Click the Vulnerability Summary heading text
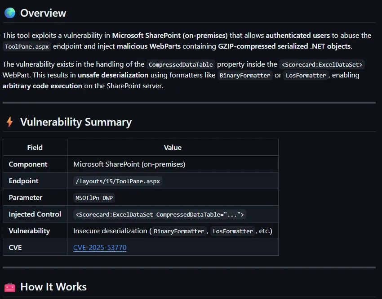This screenshot has width=382, height=299. (x=76, y=122)
